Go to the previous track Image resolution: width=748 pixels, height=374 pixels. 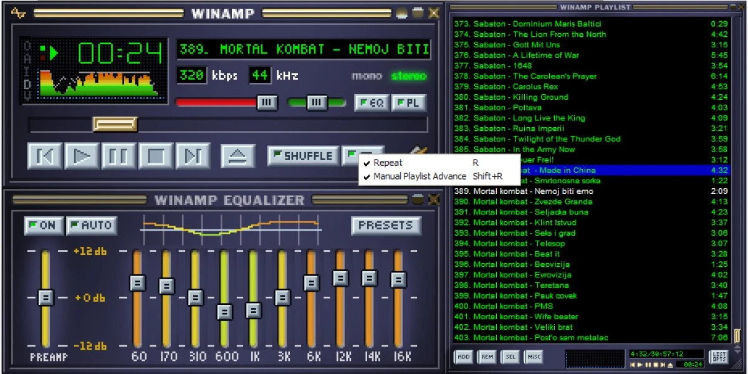coord(44,156)
